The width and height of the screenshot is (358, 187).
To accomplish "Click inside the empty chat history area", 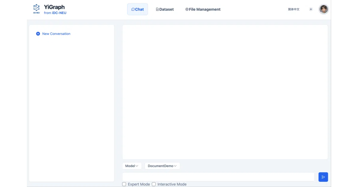I will pyautogui.click(x=225, y=92).
